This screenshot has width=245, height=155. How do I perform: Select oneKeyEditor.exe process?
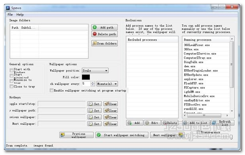(x=197, y=100)
